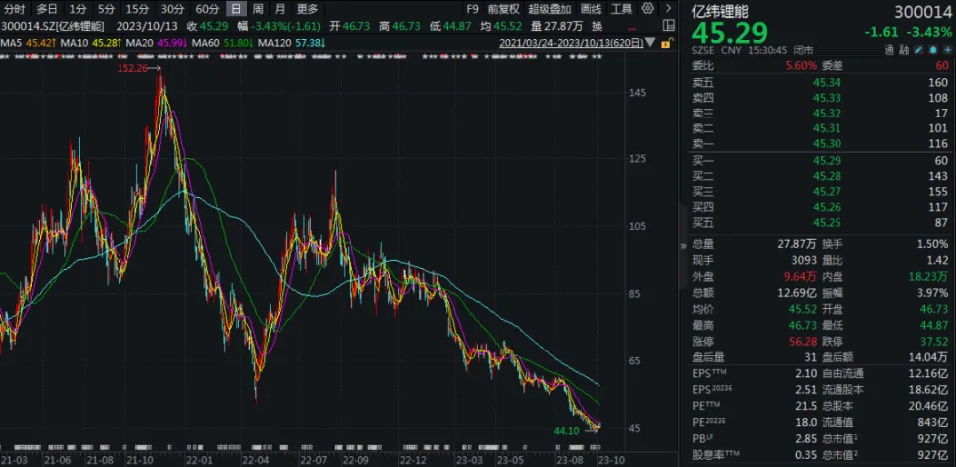
Task: Open the 更多 periods dropdown
Action: pos(307,9)
